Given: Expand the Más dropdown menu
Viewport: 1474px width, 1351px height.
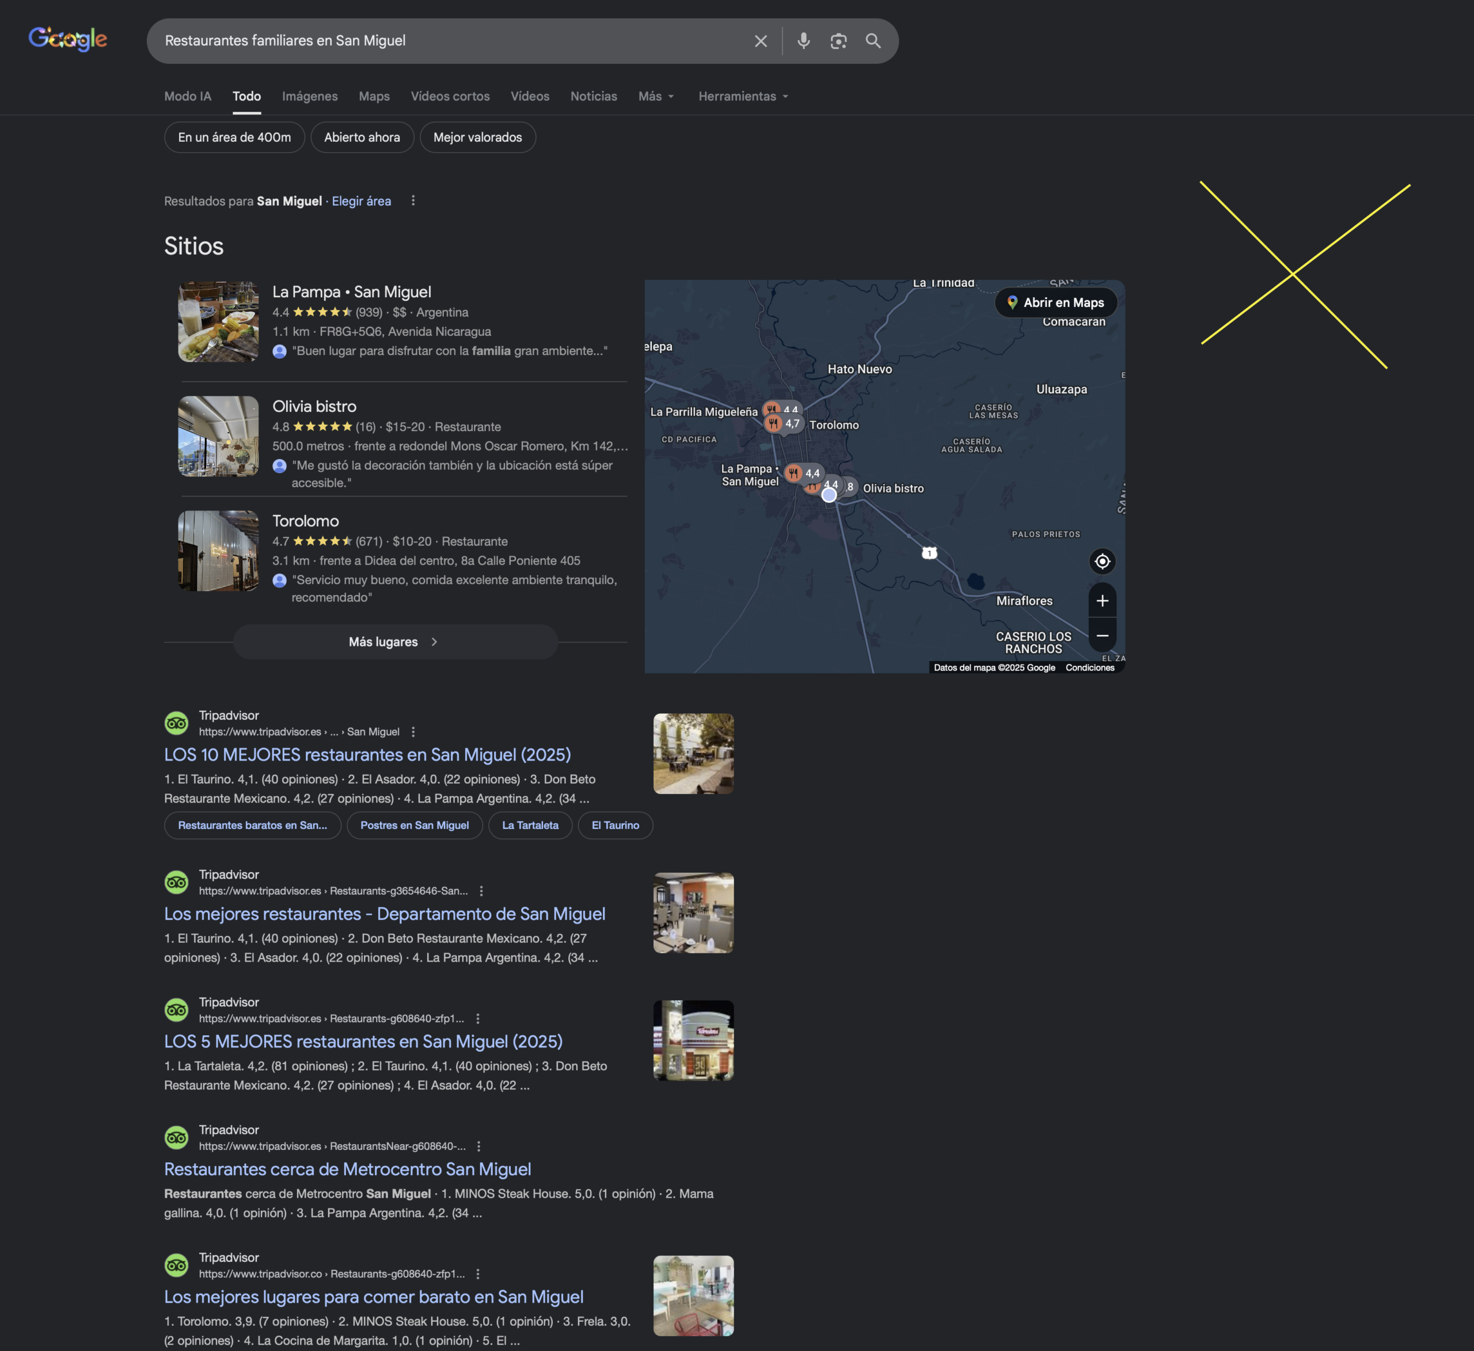Looking at the screenshot, I should pyautogui.click(x=656, y=97).
